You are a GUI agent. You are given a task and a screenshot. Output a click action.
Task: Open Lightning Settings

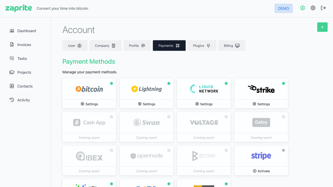coord(146,104)
